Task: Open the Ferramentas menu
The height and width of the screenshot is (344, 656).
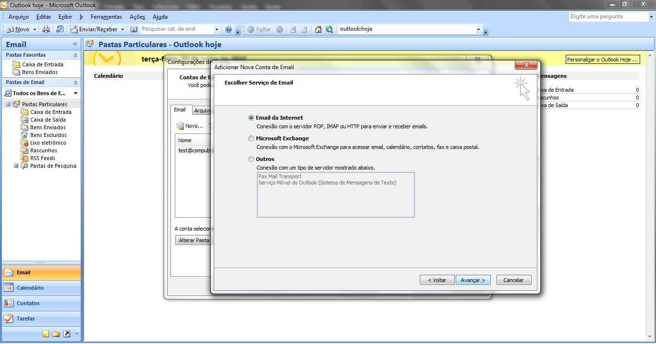Action: [106, 17]
